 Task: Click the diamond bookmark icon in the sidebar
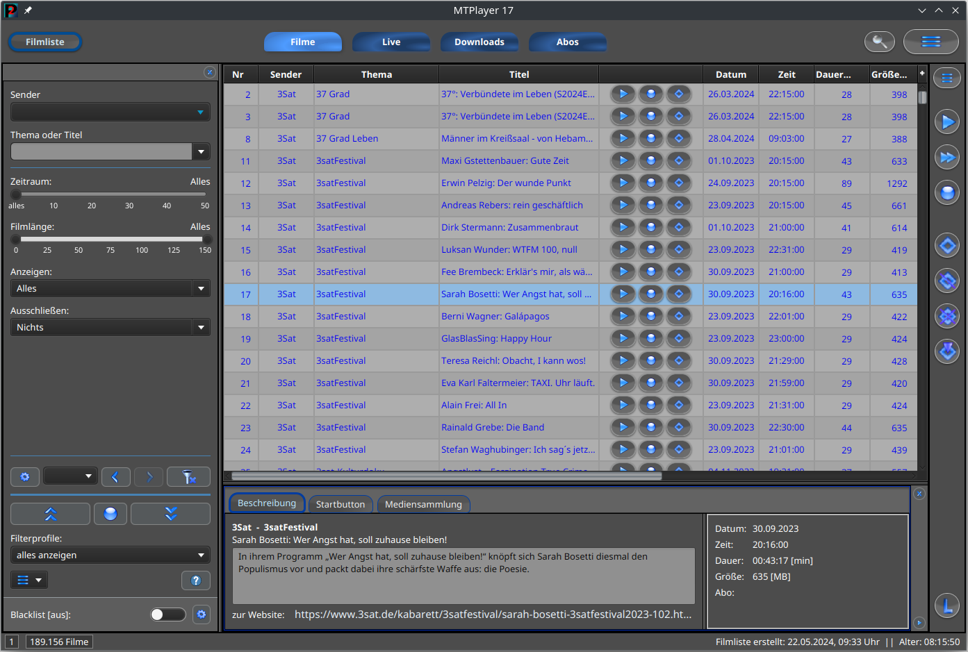click(x=946, y=245)
